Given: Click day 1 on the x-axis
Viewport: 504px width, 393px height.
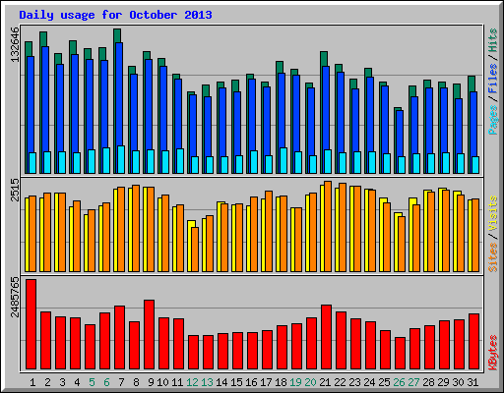Looking at the screenshot, I should [32, 382].
